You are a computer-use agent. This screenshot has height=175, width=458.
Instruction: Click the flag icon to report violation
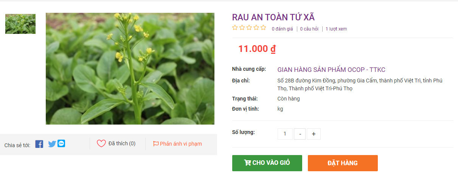[x=156, y=144]
